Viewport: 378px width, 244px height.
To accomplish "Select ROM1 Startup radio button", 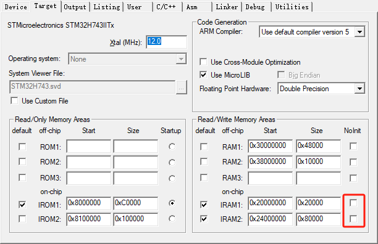I will pos(172,147).
